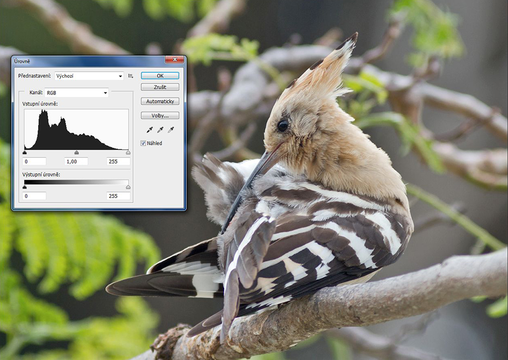The height and width of the screenshot is (360, 508).
Task: Select the gray point eyedropper
Action: [160, 130]
